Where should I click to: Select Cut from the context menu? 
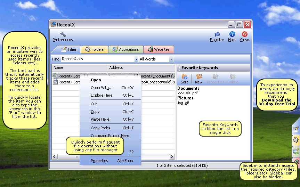tap(110, 104)
